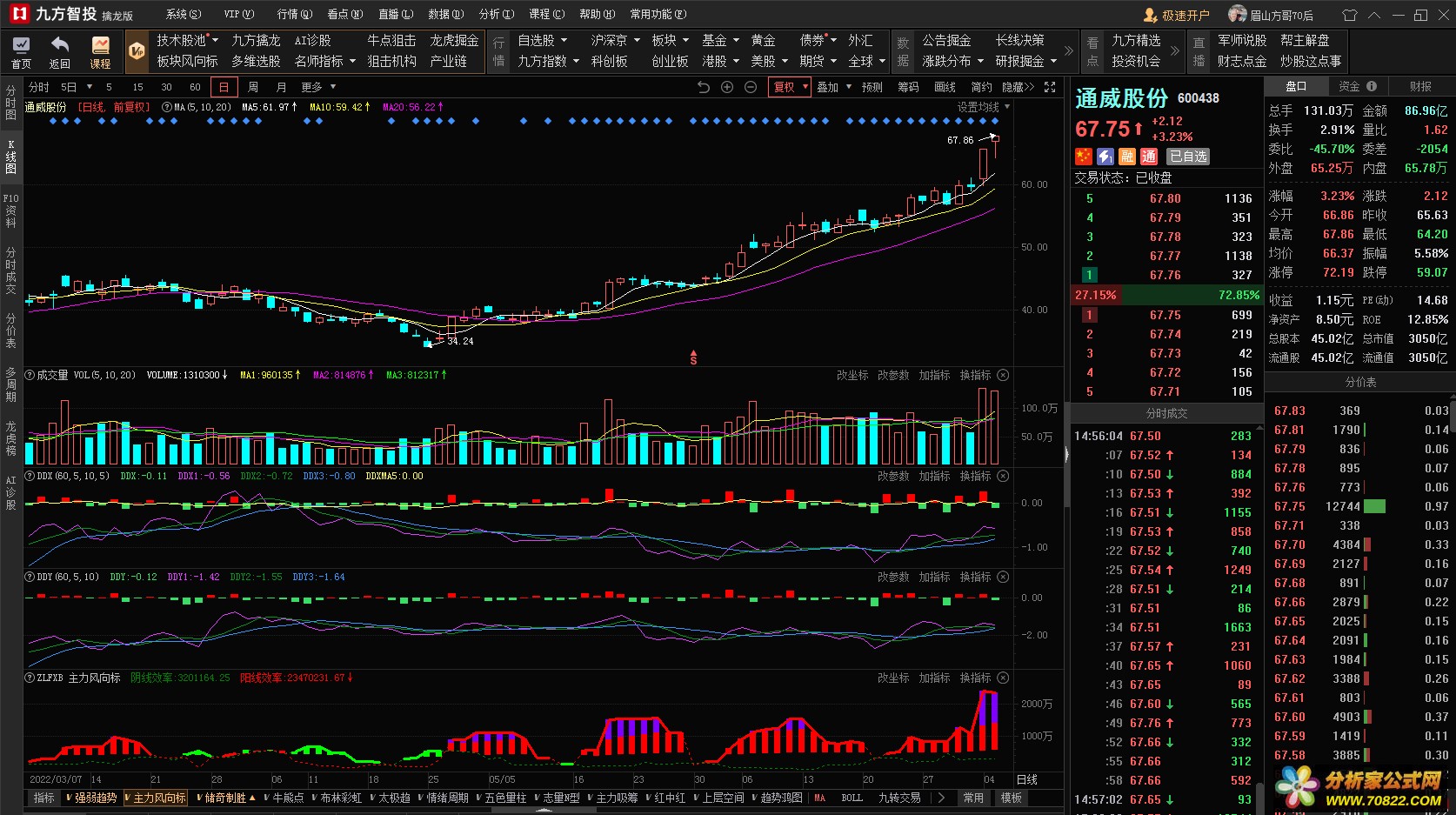Click the red 通 connect icon
The width and height of the screenshot is (1456, 815).
(x=1149, y=157)
